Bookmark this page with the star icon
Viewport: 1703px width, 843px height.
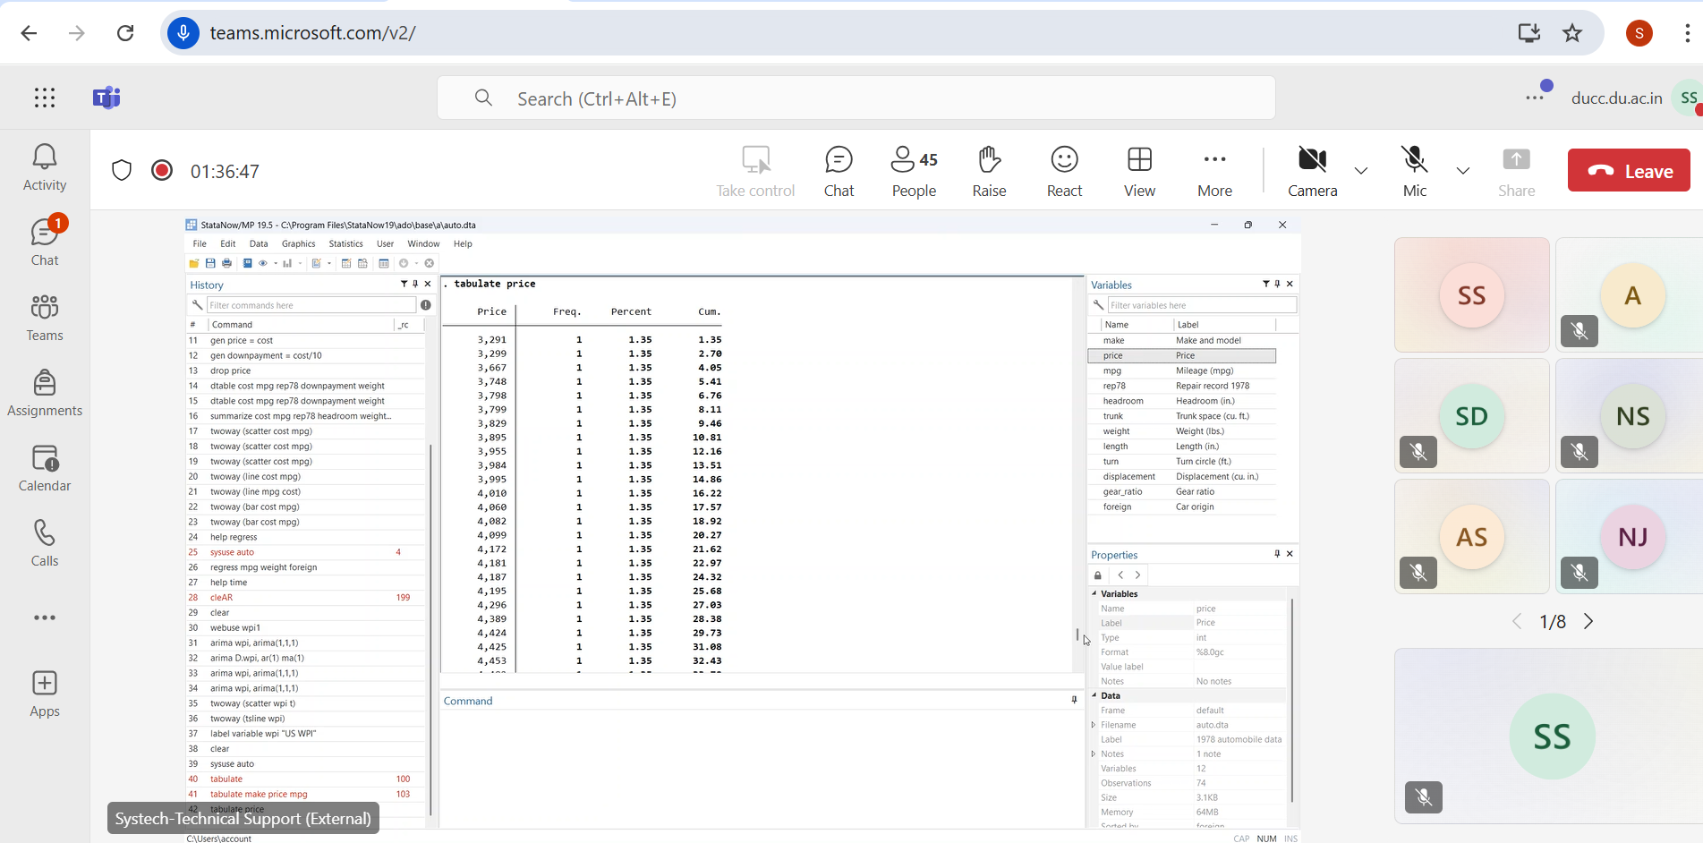point(1572,33)
